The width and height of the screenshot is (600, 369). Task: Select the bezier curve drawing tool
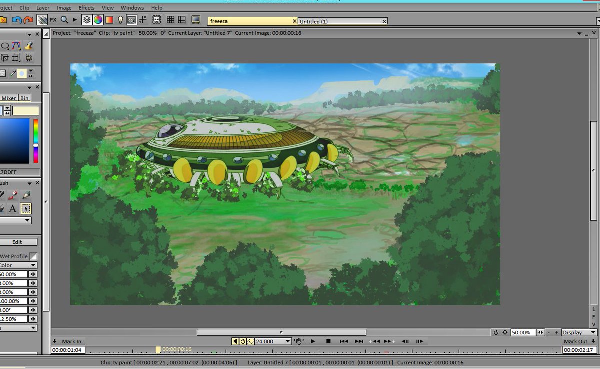16,46
